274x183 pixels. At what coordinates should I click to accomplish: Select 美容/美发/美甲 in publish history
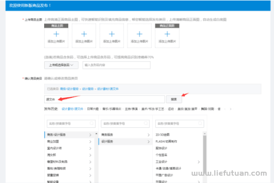tap(187, 109)
